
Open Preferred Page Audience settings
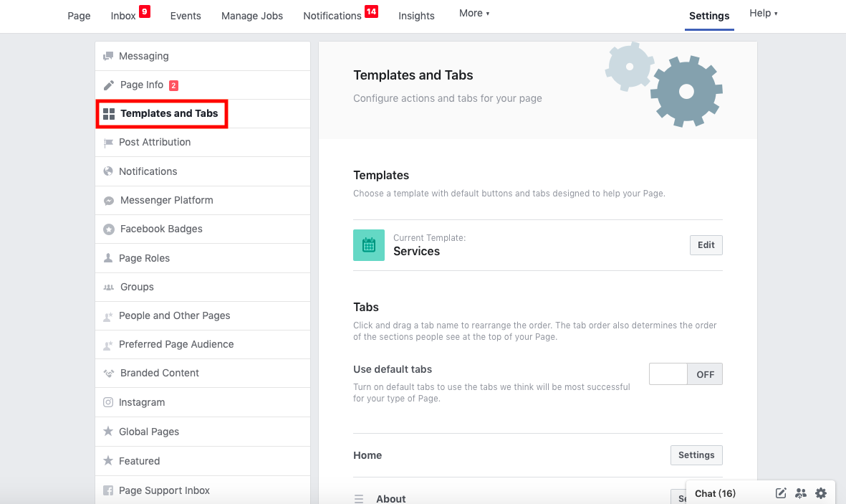point(176,344)
